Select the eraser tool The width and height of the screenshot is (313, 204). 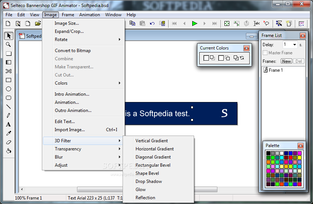pyautogui.click(x=9, y=142)
